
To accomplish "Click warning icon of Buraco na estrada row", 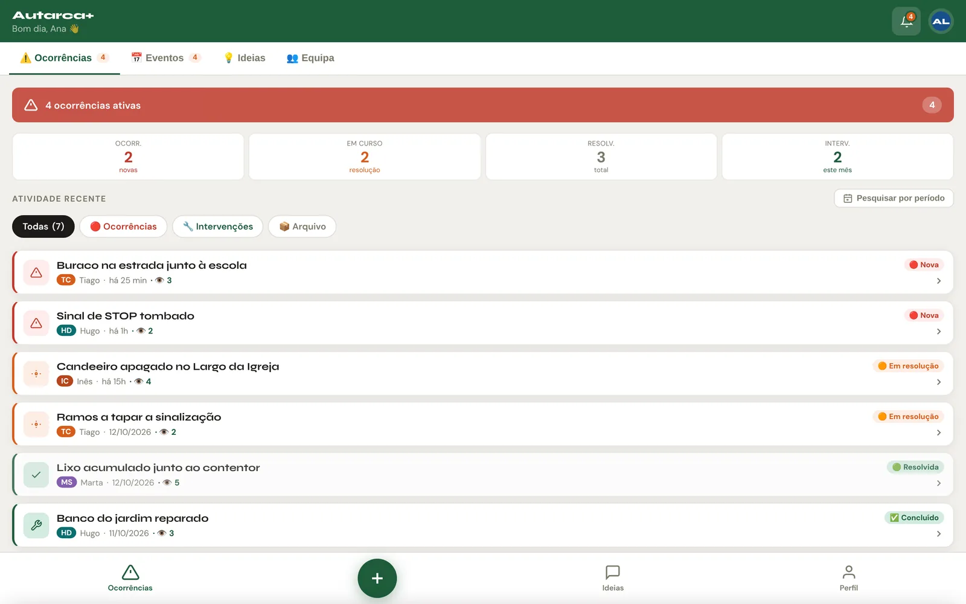I will point(36,272).
